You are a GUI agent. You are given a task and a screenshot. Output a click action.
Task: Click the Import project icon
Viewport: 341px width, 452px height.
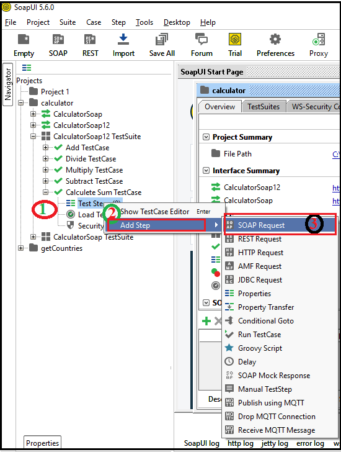pos(123,39)
